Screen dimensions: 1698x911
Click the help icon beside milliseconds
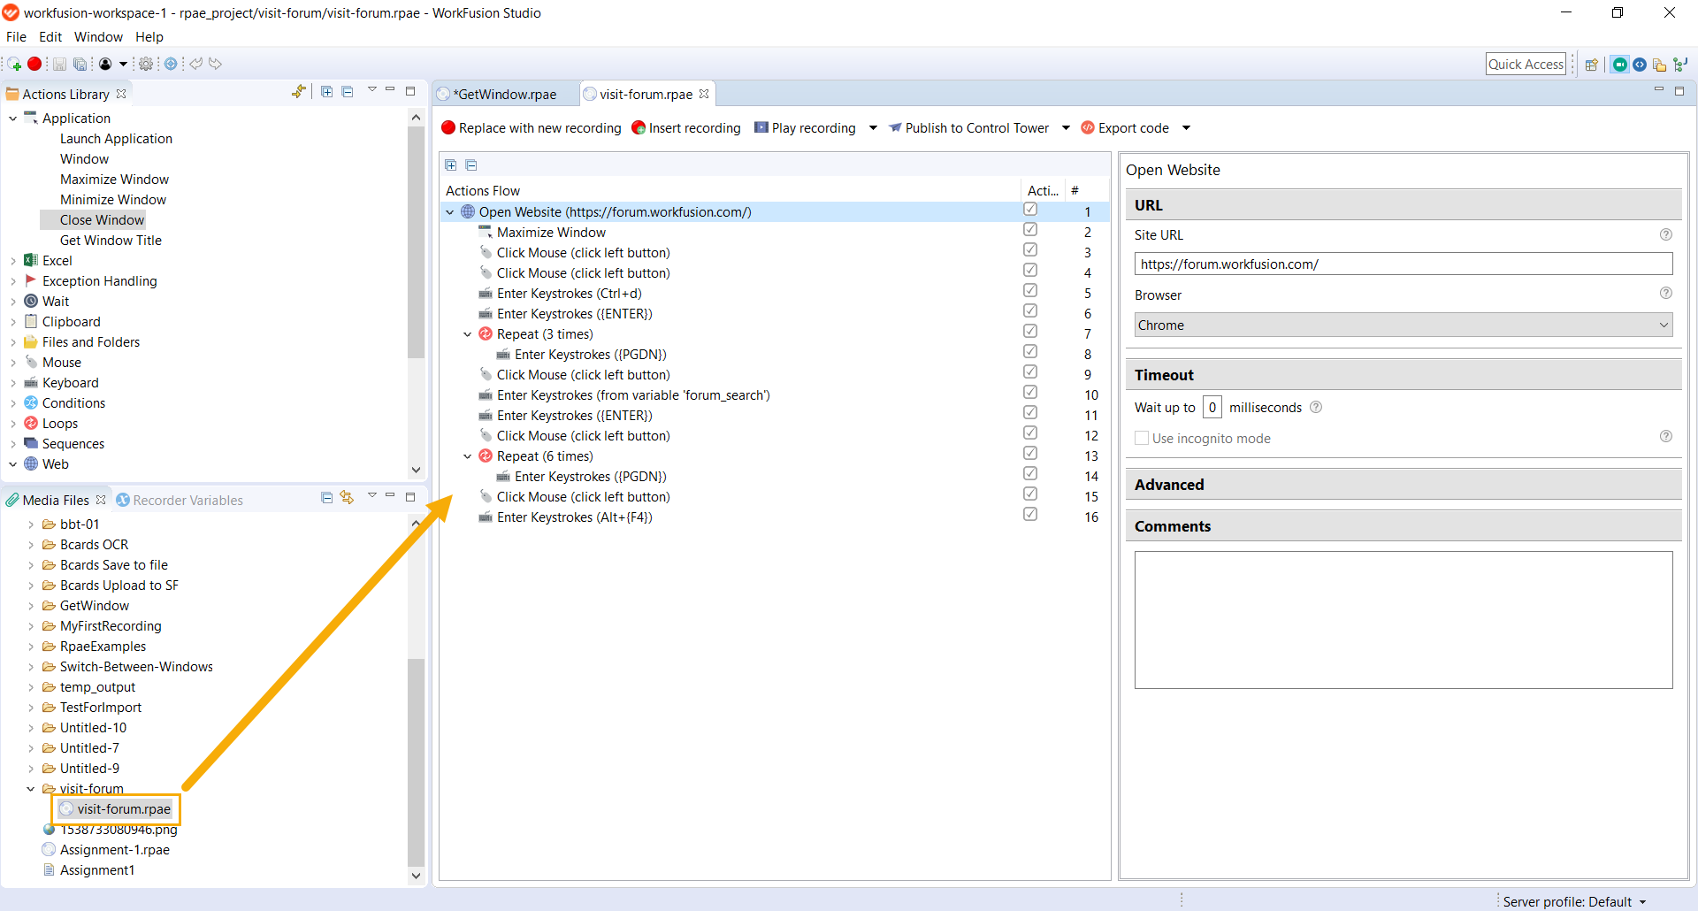coord(1316,407)
